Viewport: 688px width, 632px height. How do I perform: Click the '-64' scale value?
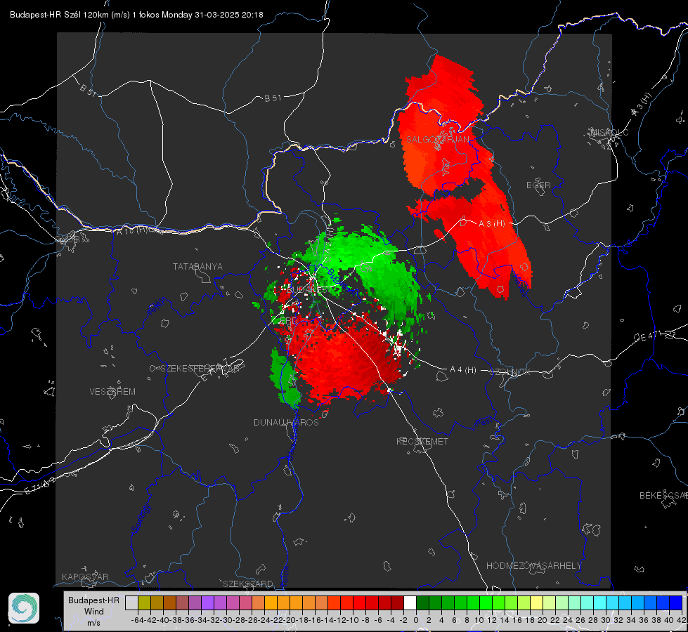pos(137,620)
